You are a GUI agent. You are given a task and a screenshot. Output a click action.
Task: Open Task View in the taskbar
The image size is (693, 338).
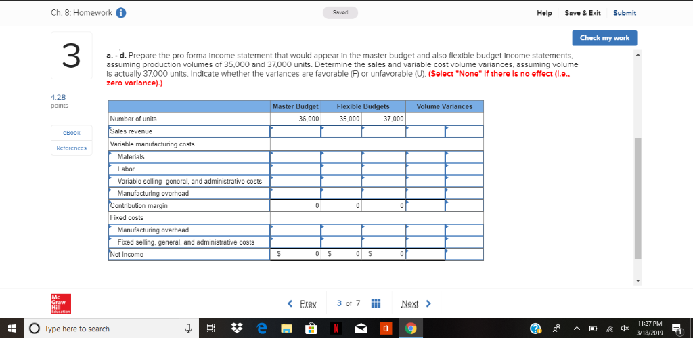pyautogui.click(x=211, y=329)
